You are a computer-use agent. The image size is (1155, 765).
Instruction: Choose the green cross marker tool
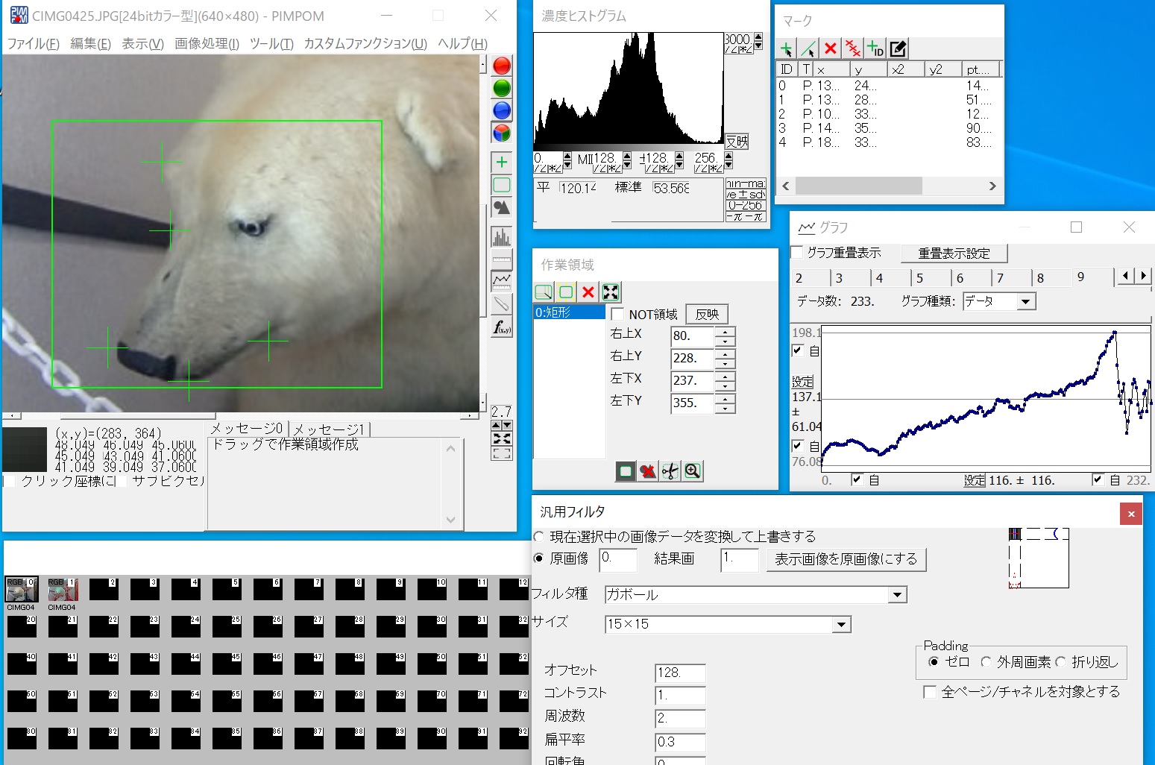pos(501,161)
